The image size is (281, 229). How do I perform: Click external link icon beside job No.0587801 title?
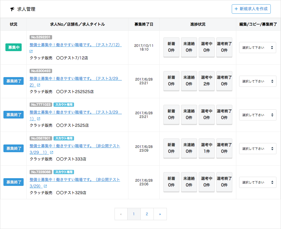point(52,152)
